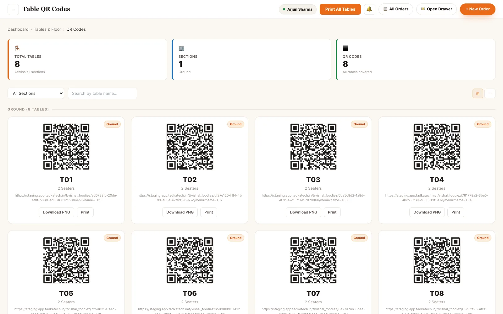Click the Ground badge on T04 card
This screenshot has width=503, height=314.
click(483, 124)
